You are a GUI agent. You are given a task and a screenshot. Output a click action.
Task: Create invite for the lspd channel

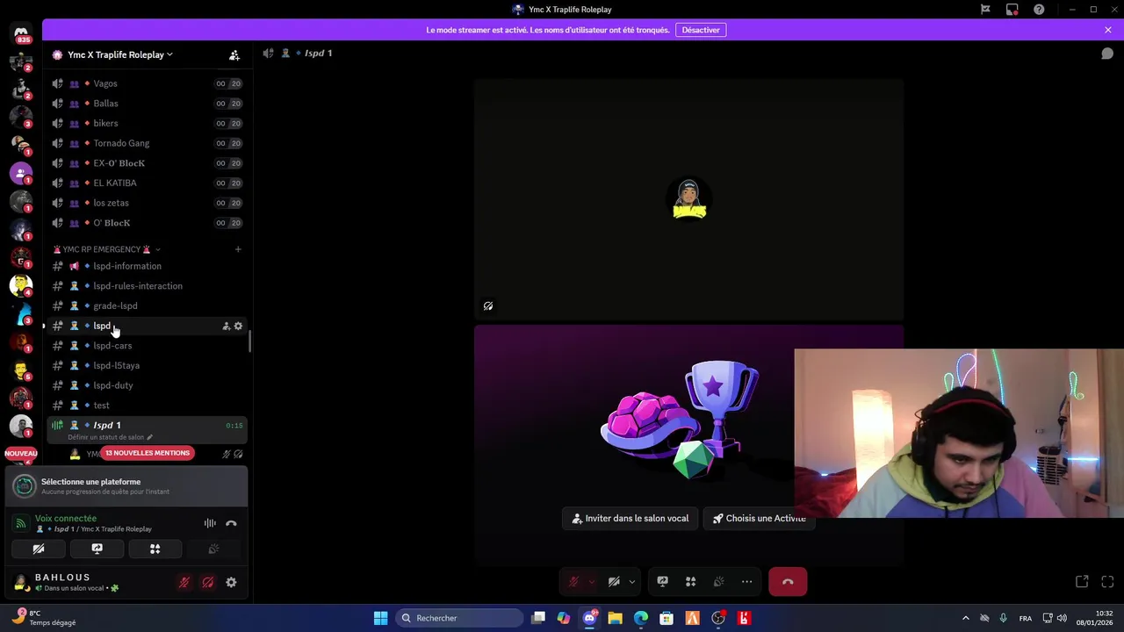point(226,327)
